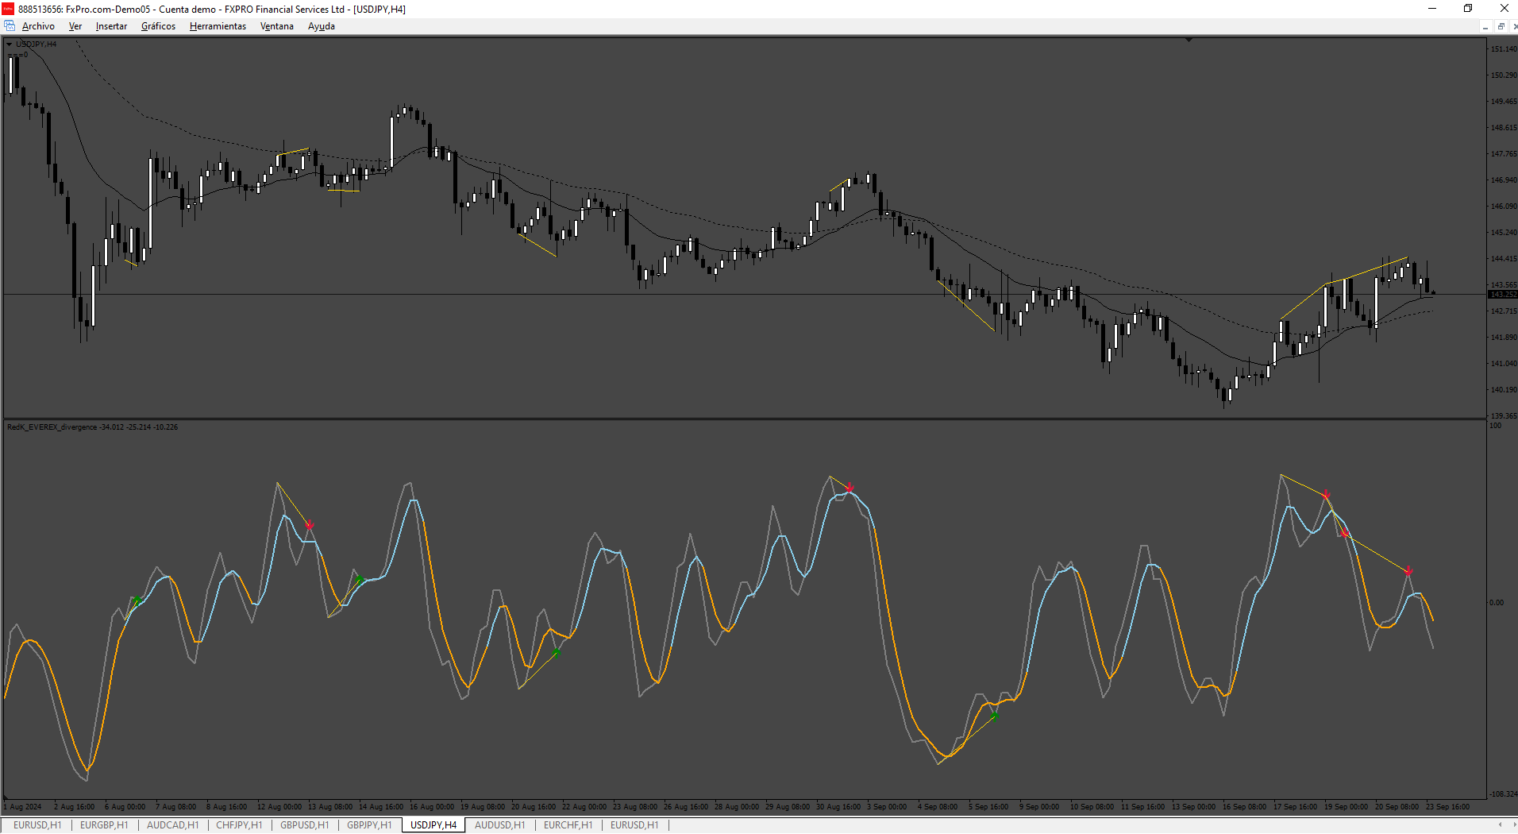Expand the USDJPY,H4 chart label triangle
The image size is (1518, 834).
[x=10, y=44]
